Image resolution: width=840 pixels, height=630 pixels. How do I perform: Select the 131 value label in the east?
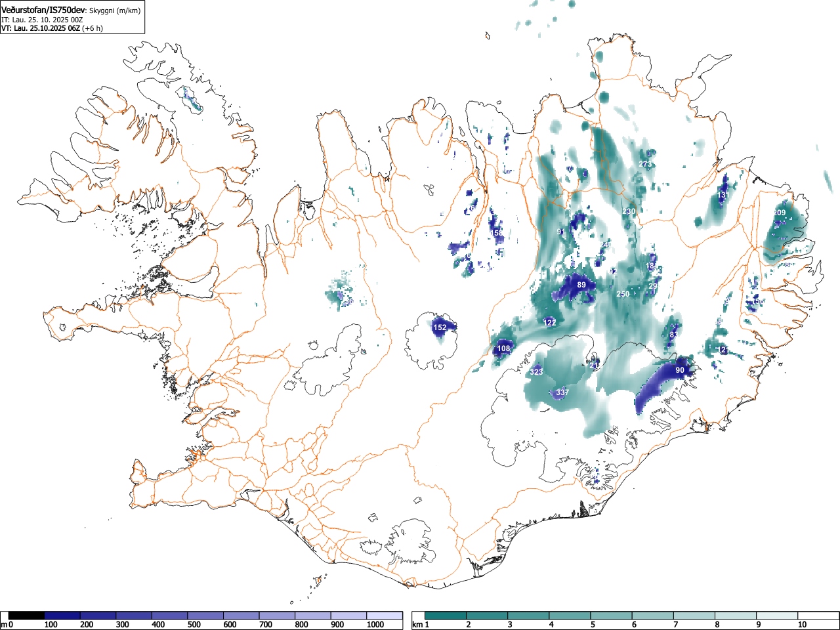723,195
